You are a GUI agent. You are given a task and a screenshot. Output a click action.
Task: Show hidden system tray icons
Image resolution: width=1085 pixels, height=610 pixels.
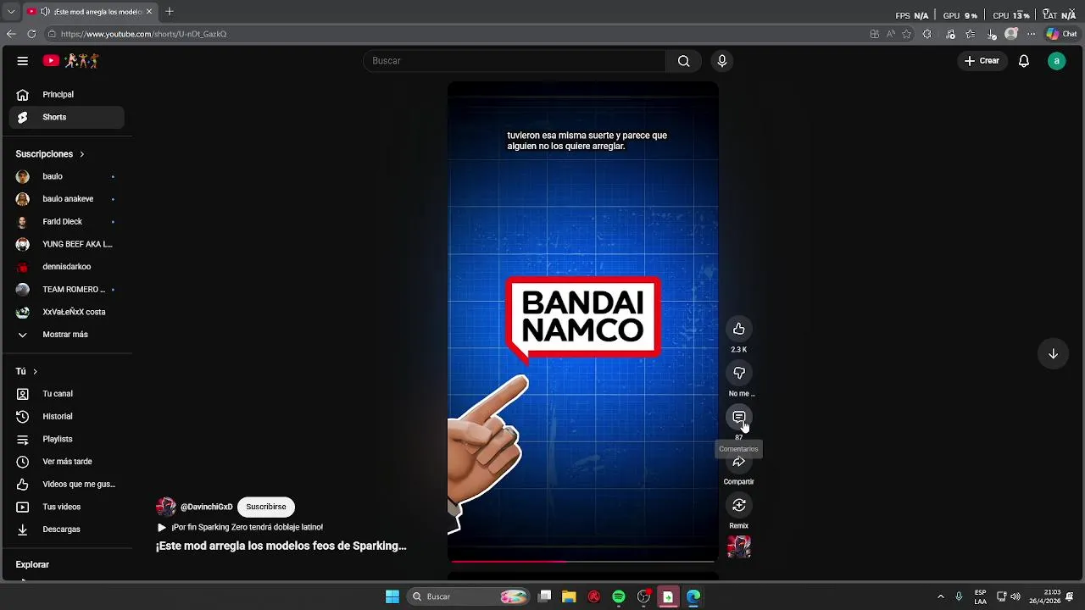coord(940,596)
